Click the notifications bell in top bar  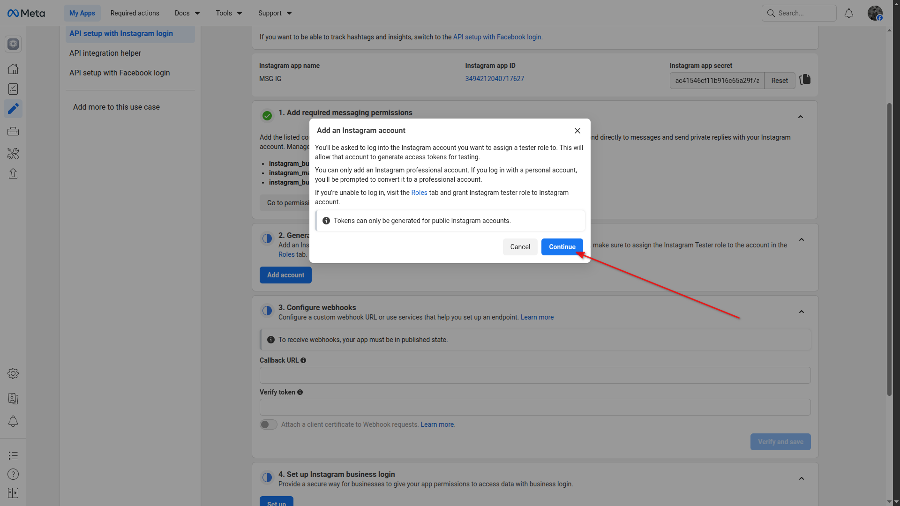click(x=848, y=13)
